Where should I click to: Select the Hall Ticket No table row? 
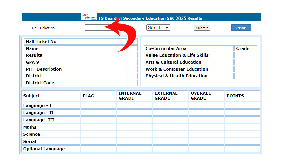[x=81, y=42]
